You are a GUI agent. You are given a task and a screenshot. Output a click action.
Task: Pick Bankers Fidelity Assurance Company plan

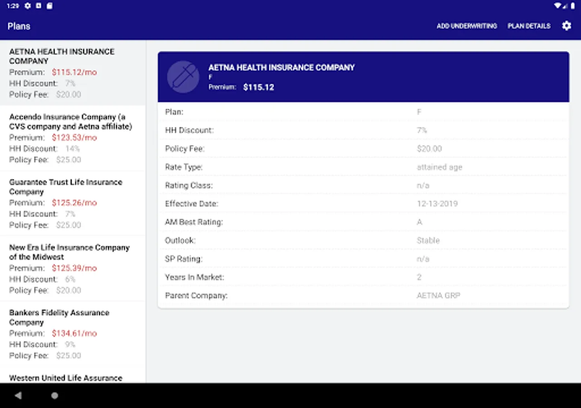click(x=73, y=334)
